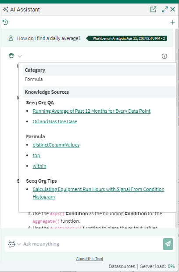The height and width of the screenshot is (272, 179).
Task: Open Running Average of Past 12 Months link
Action: point(92,111)
